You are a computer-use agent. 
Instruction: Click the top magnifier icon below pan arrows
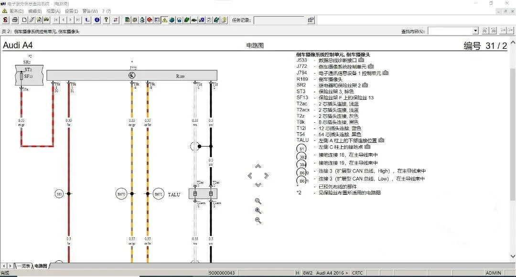pos(258,201)
